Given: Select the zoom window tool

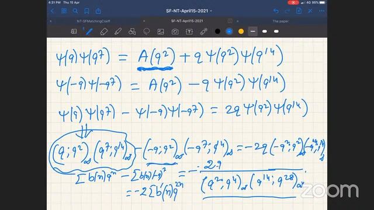Looking at the screenshot, I should coord(74,32).
